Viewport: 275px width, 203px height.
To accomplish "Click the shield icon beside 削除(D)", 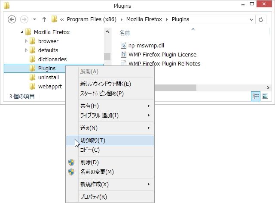I will (x=71, y=162).
